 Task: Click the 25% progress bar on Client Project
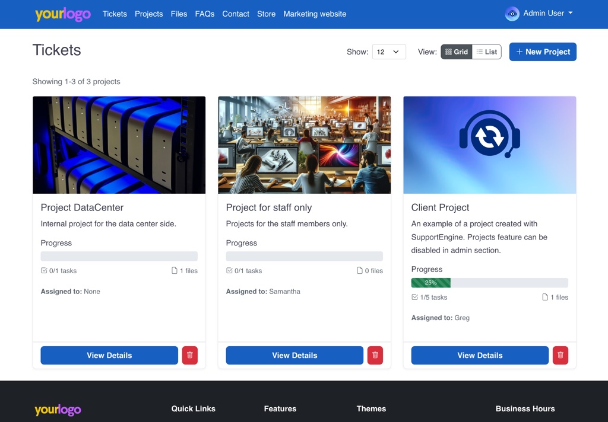431,283
